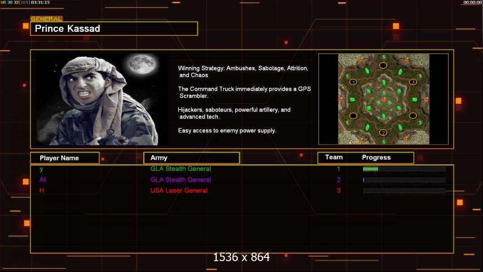Pick the empty start circle at map top
This screenshot has width=483, height=272.
[x=383, y=66]
